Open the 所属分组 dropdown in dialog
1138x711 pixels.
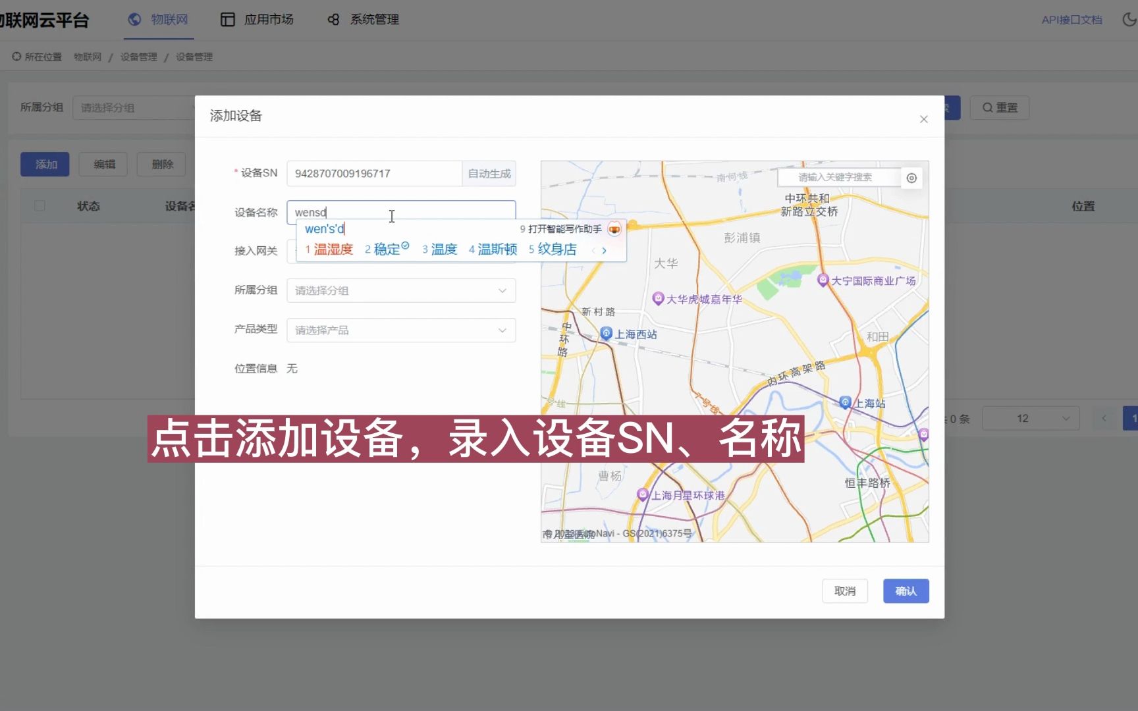coord(401,290)
